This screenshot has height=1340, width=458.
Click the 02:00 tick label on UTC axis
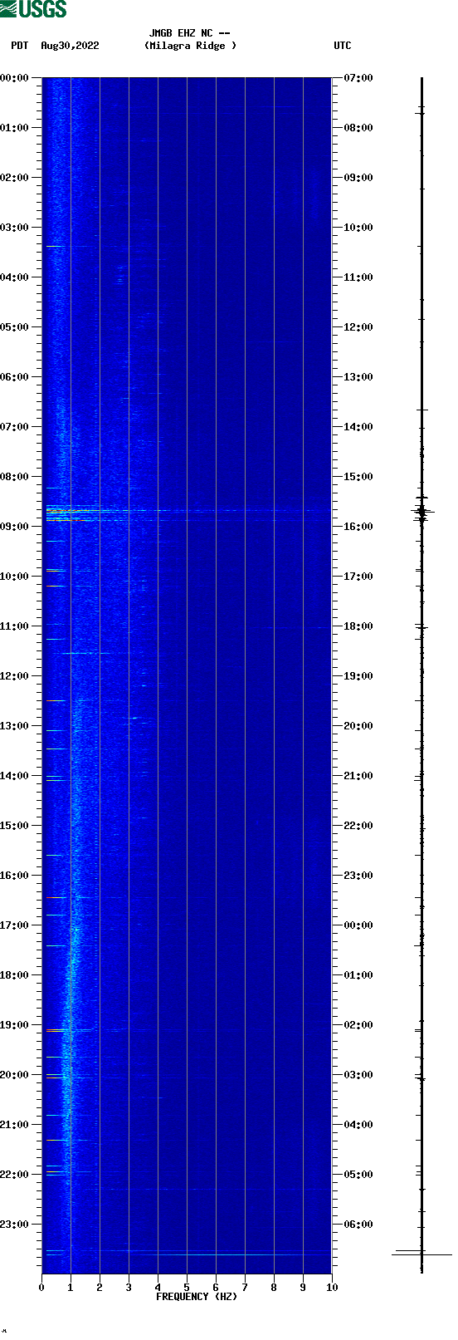point(358,1024)
